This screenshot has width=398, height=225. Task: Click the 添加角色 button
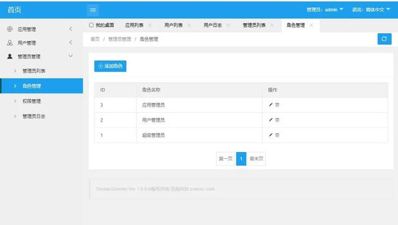click(x=110, y=66)
